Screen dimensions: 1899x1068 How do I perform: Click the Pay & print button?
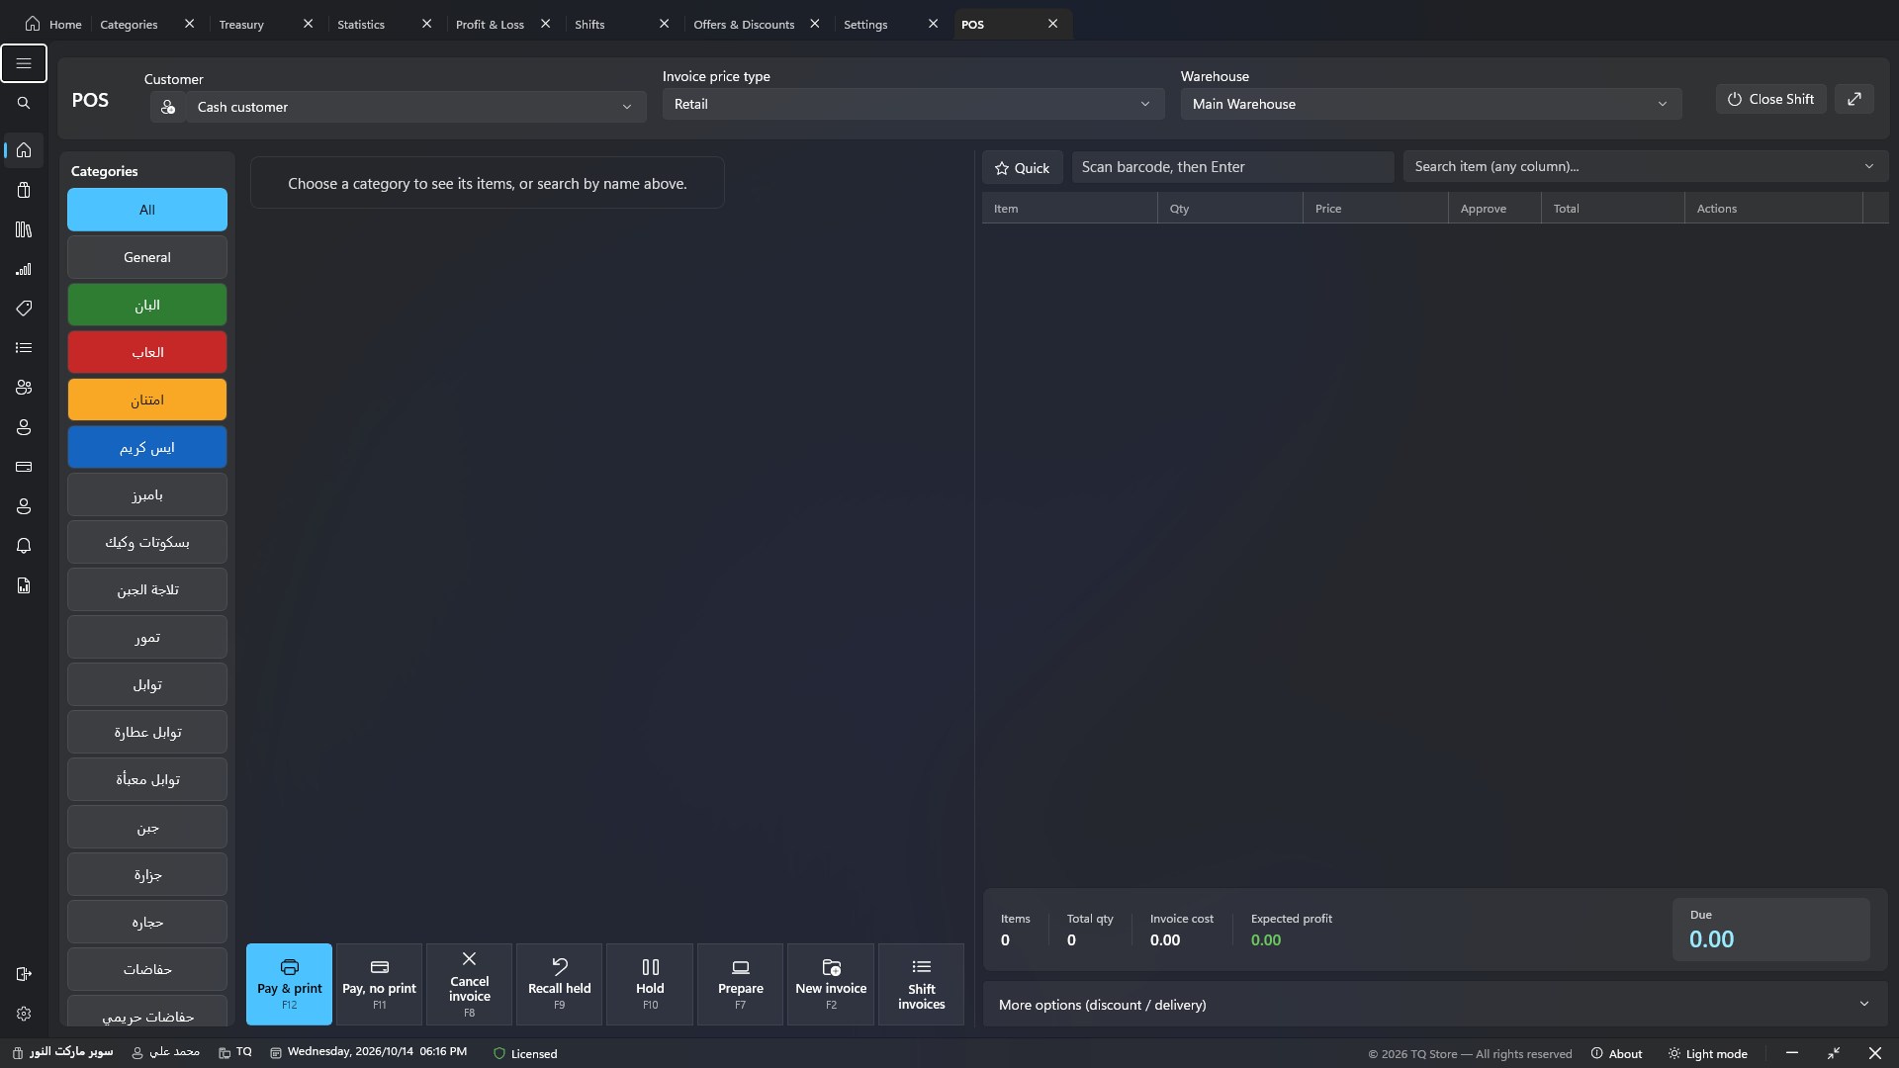pyautogui.click(x=289, y=985)
